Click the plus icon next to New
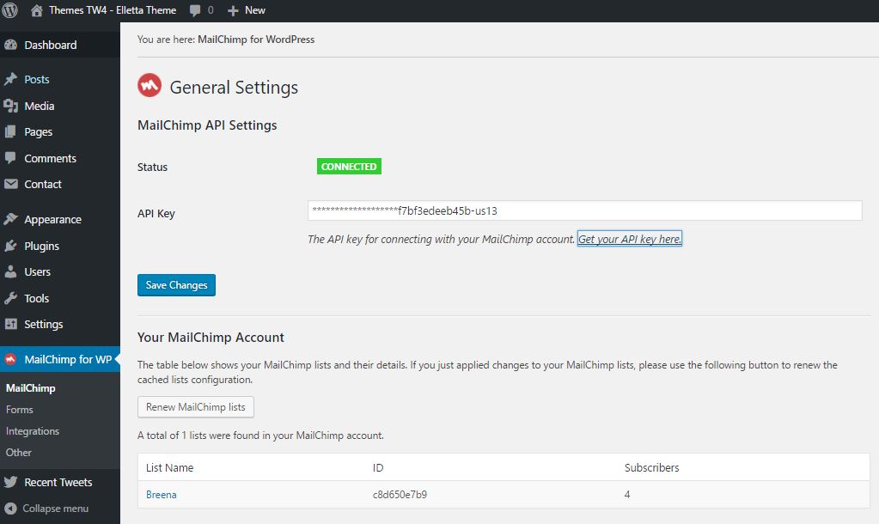The width and height of the screenshot is (879, 524). coord(233,10)
